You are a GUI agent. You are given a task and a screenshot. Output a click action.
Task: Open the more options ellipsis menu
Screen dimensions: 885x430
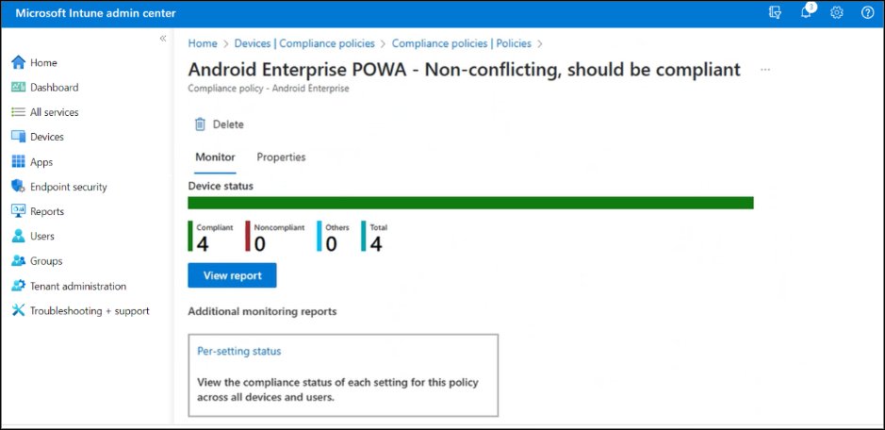pyautogui.click(x=765, y=70)
